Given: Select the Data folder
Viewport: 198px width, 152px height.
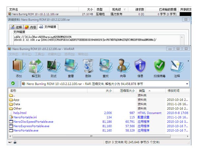Looking at the screenshot, I should point(99,104).
